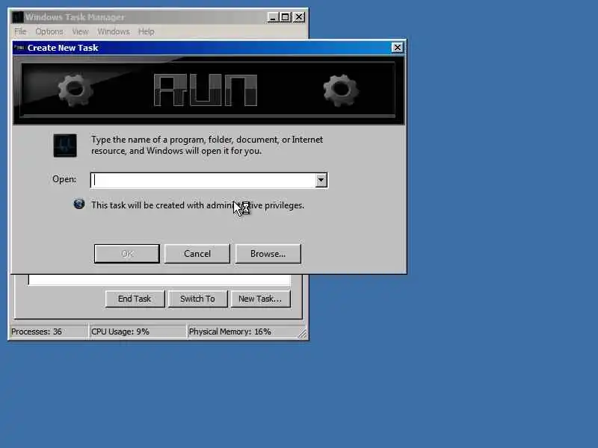The image size is (598, 448).
Task: Click End Task in Task Manager
Action: tap(135, 299)
